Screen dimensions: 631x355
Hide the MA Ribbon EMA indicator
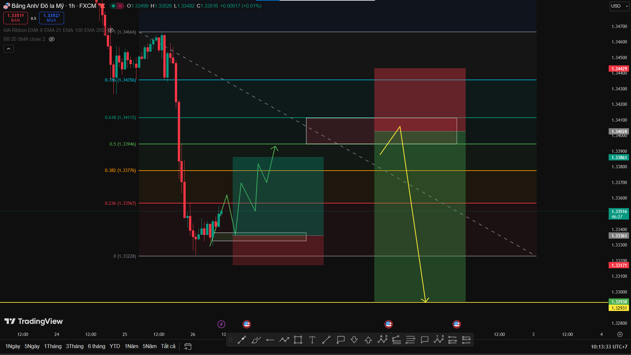pos(111,30)
